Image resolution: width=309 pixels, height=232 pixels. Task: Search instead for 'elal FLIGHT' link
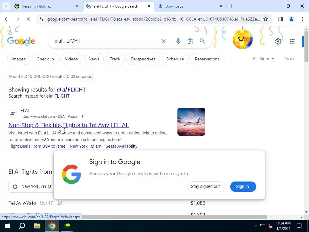pos(58,96)
